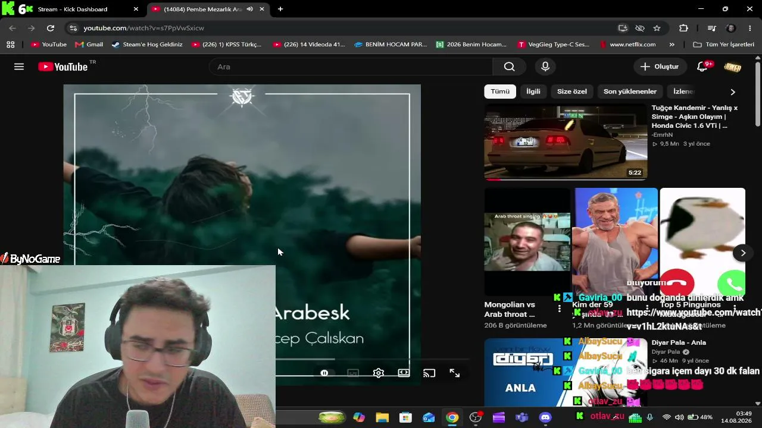Open Microsoft Teams from the taskbar

(522, 417)
